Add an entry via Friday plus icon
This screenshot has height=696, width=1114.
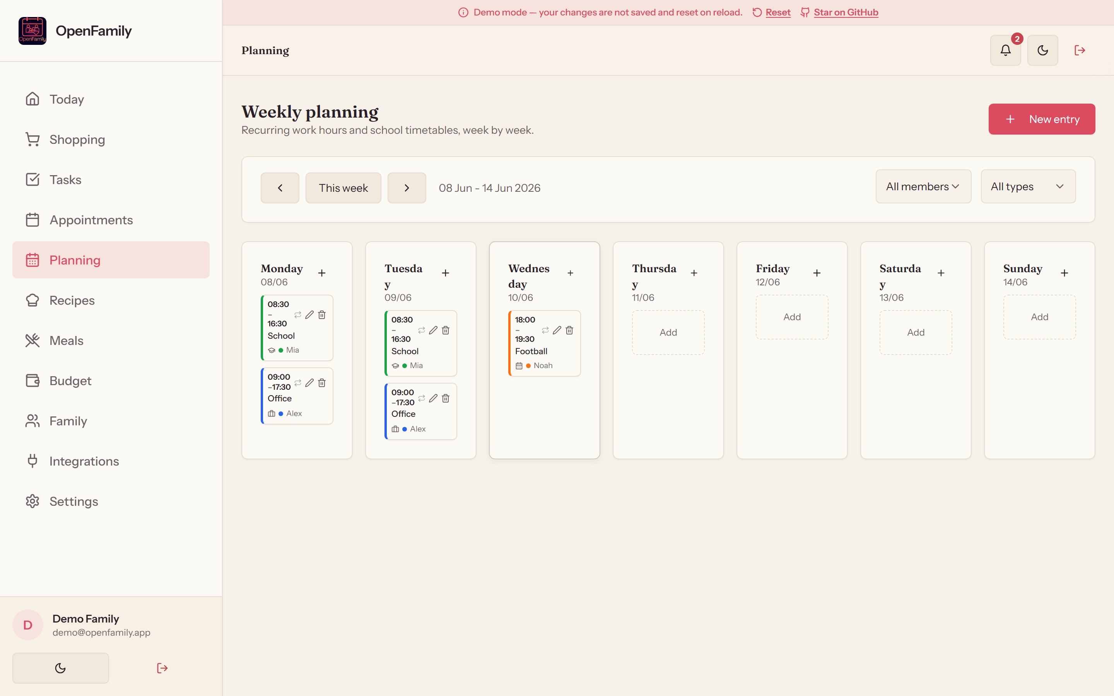pos(817,273)
